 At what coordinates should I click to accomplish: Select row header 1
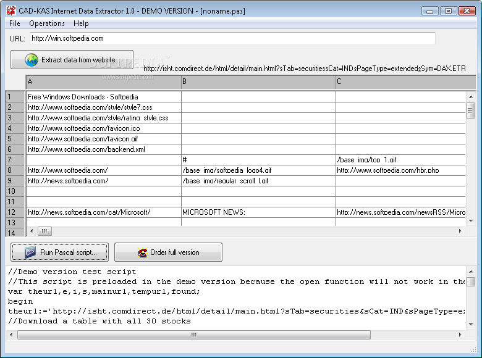click(x=15, y=97)
